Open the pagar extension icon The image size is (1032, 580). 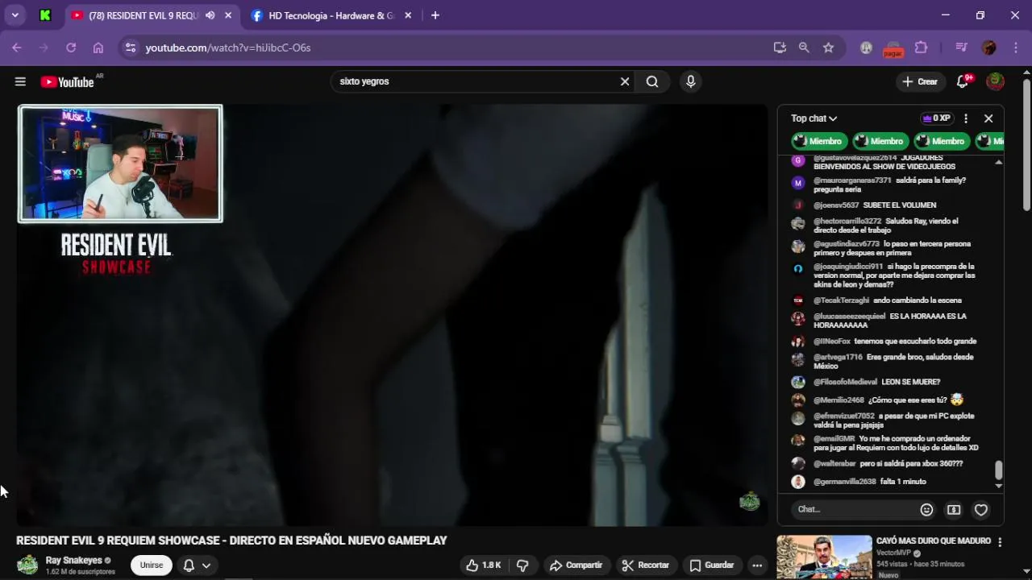point(893,48)
